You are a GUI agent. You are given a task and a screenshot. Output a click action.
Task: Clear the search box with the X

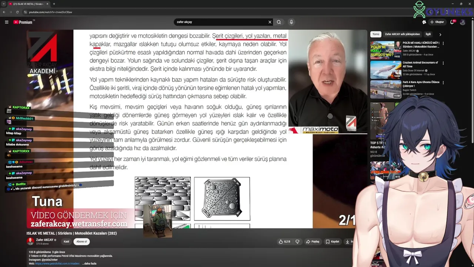270,22
